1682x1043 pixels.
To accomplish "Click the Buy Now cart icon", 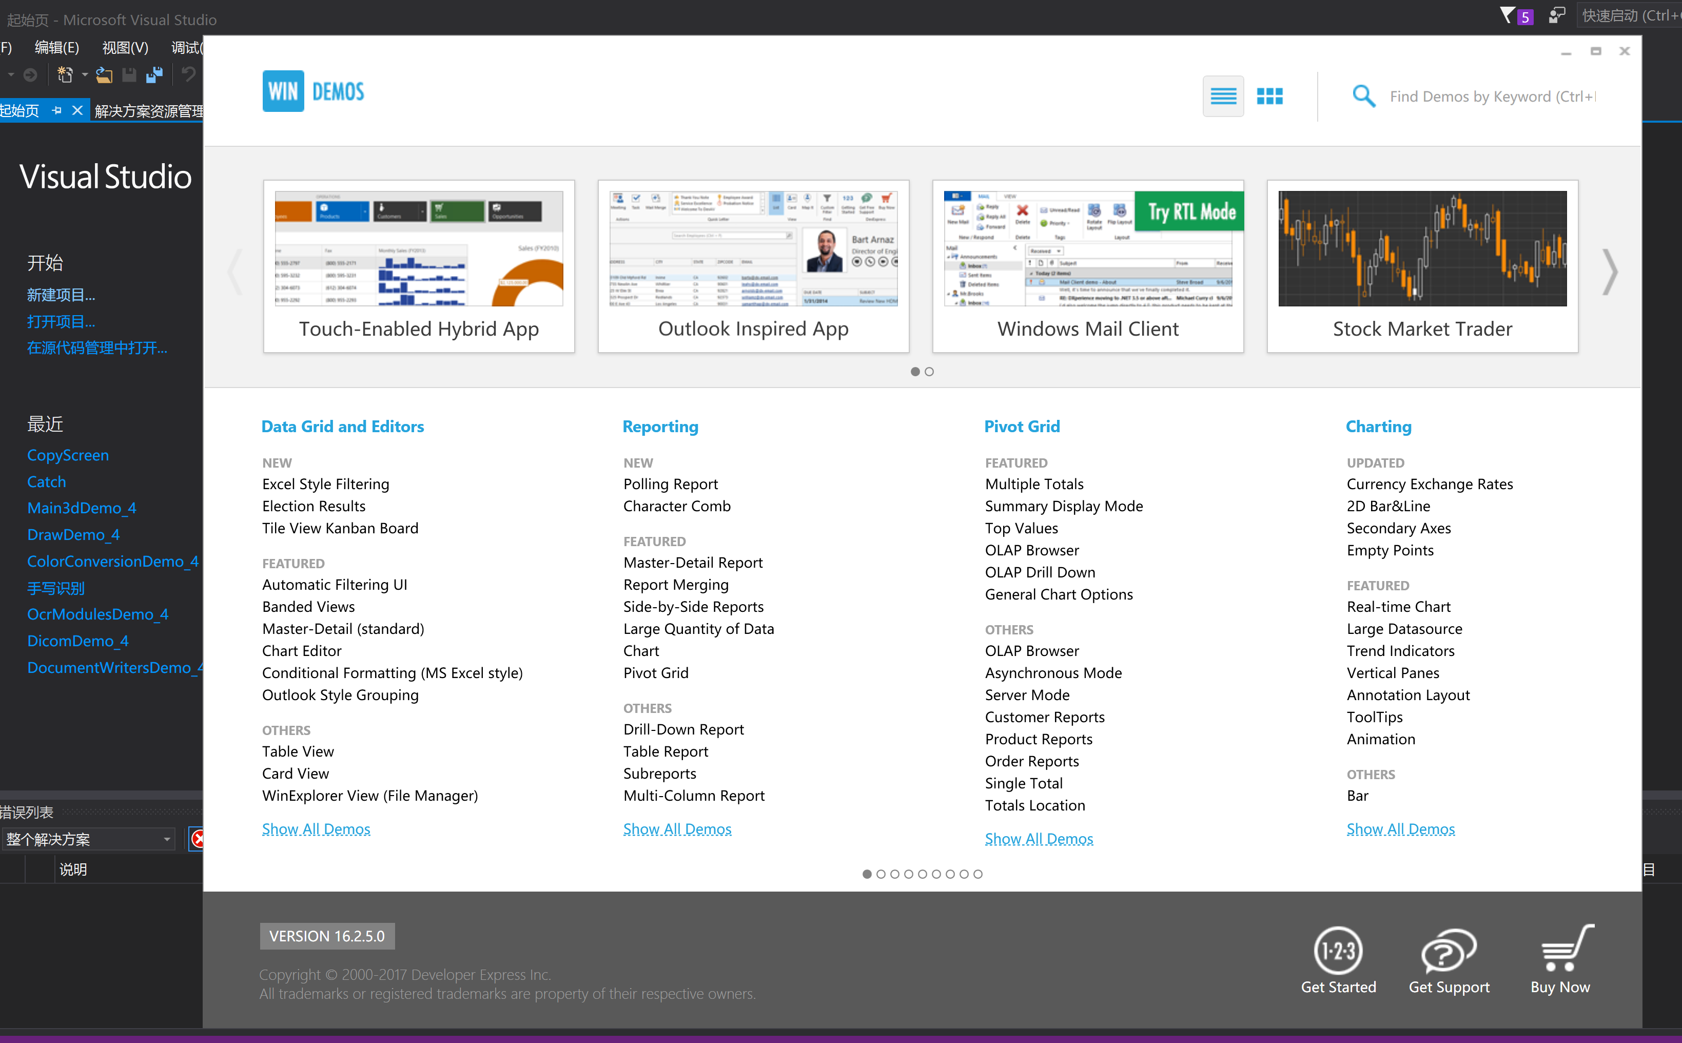I will (1567, 948).
